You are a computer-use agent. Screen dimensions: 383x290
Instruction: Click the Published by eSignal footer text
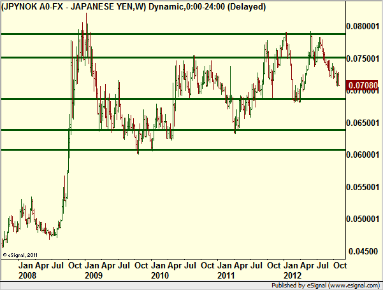pyautogui.click(x=326, y=285)
